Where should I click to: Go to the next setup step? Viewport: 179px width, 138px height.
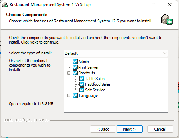click(130, 129)
